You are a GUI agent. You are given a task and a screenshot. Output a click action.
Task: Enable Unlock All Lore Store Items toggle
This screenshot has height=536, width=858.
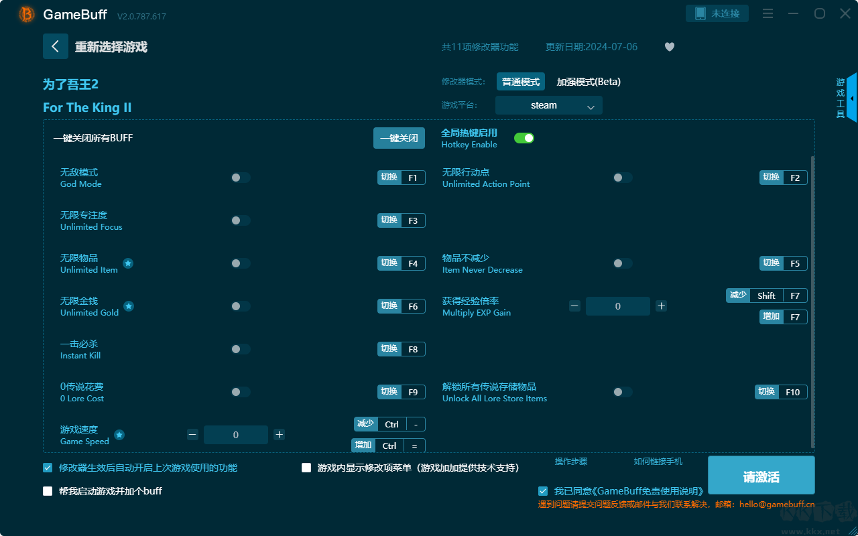pos(623,392)
